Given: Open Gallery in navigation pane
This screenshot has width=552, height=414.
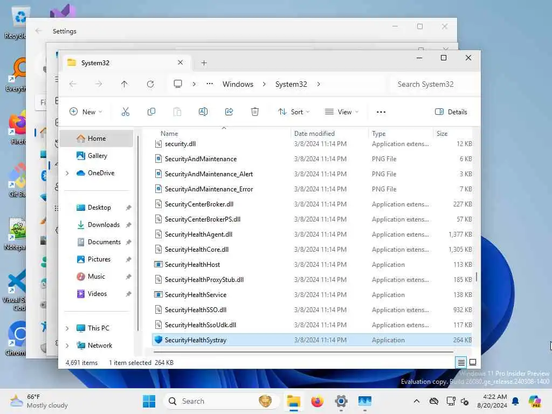Looking at the screenshot, I should [x=96, y=156].
